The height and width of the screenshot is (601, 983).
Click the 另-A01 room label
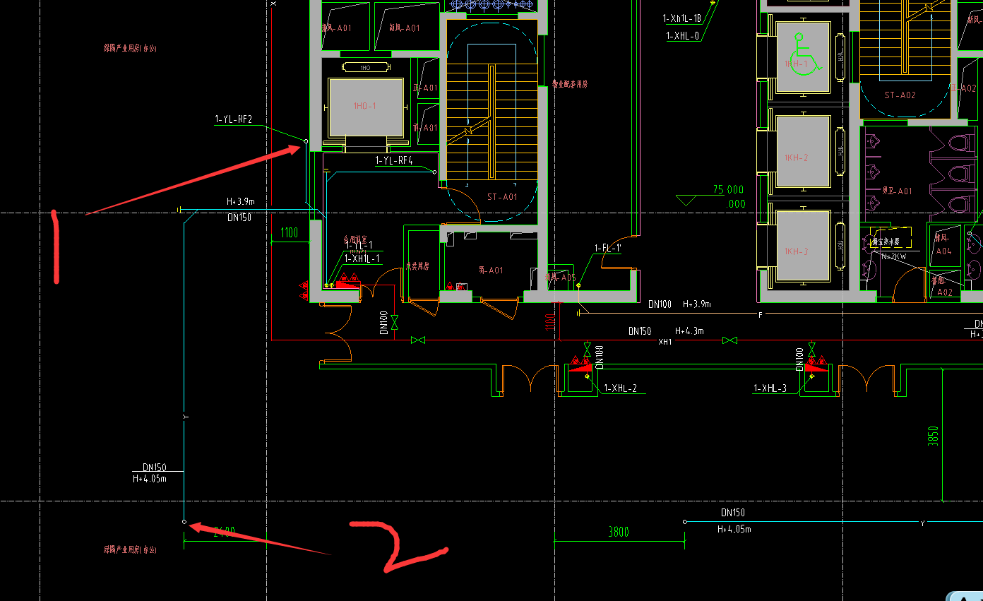tap(491, 270)
